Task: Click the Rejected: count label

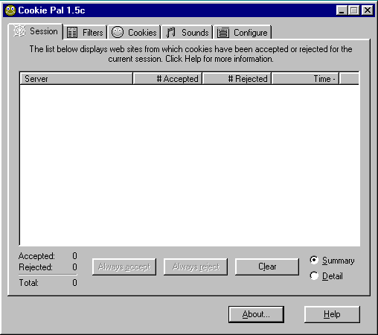Action: tap(36, 267)
